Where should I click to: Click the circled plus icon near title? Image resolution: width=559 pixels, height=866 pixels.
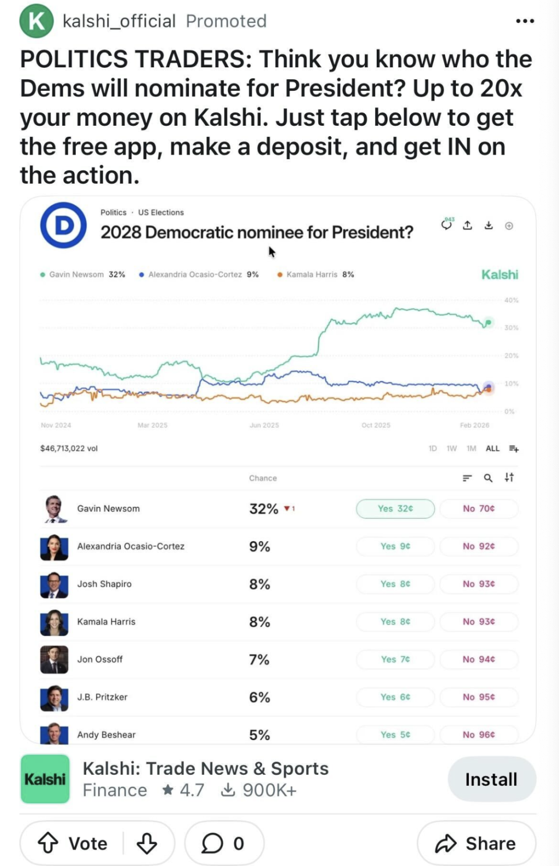pos(509,226)
